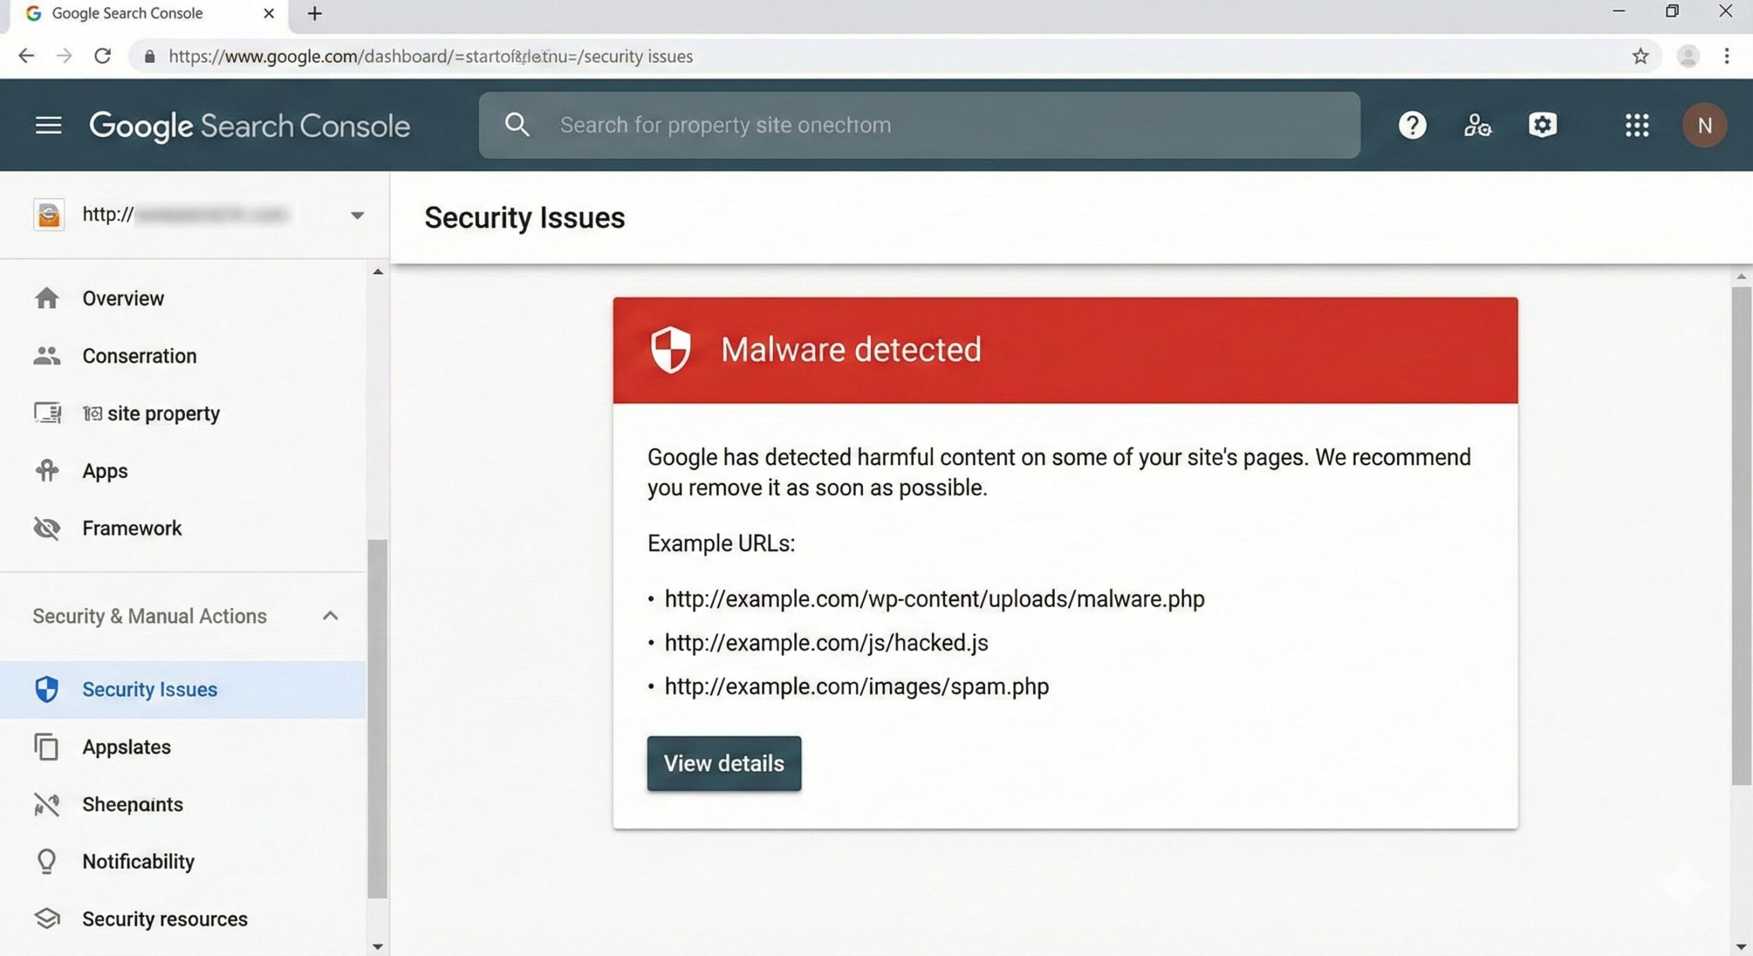Click the property search input field
Viewport: 1753px width, 956px height.
[x=918, y=125]
